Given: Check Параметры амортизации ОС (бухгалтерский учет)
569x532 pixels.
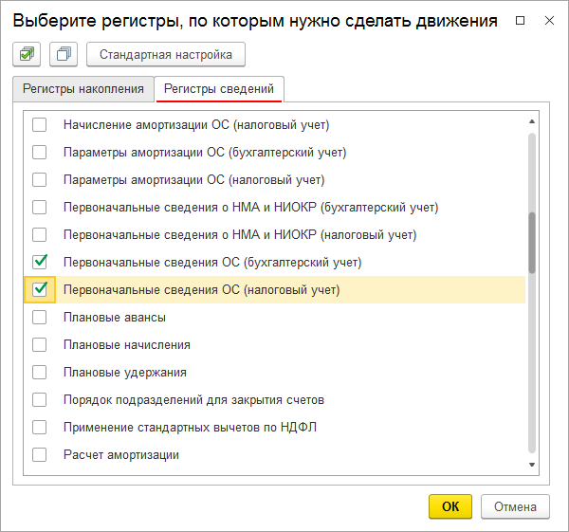Looking at the screenshot, I should 40,152.
